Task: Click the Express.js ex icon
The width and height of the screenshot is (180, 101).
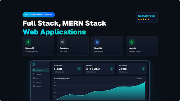Action: click(63, 42)
